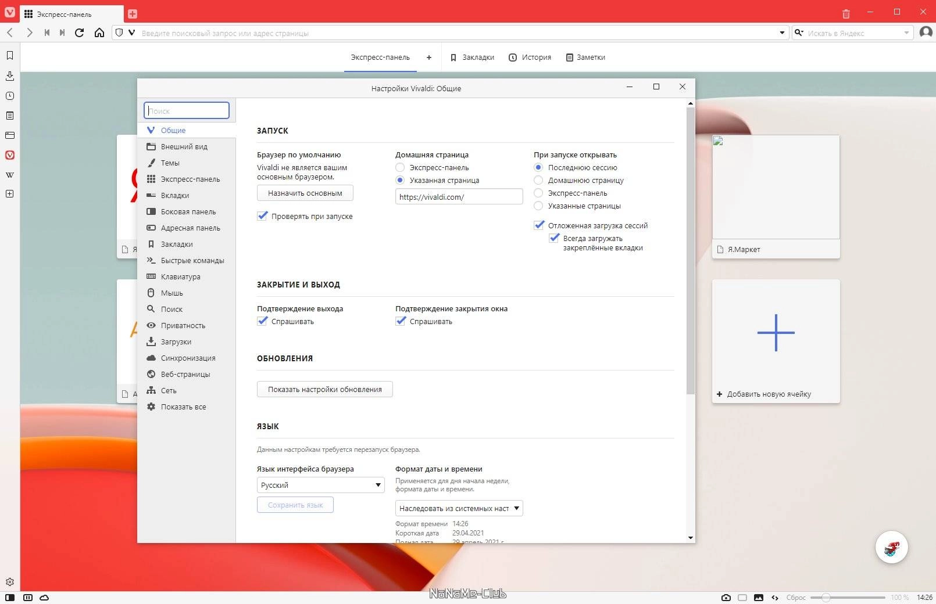The height and width of the screenshot is (604, 936).
Task: Open the date and time format dropdown
Action: tap(459, 508)
